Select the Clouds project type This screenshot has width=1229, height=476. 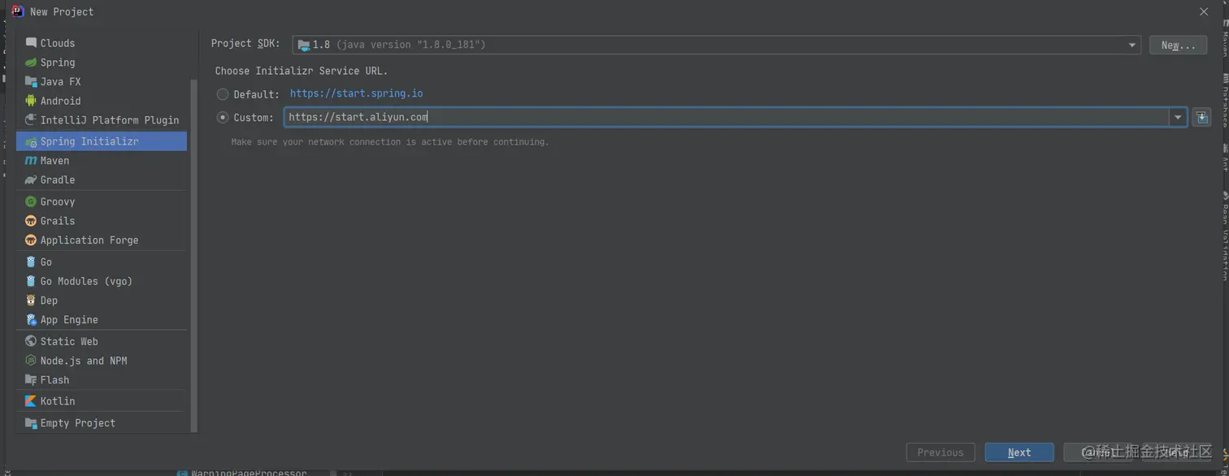[x=102, y=43]
